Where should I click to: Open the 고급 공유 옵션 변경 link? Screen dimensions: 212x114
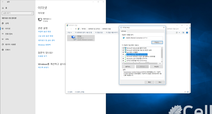point(46,36)
